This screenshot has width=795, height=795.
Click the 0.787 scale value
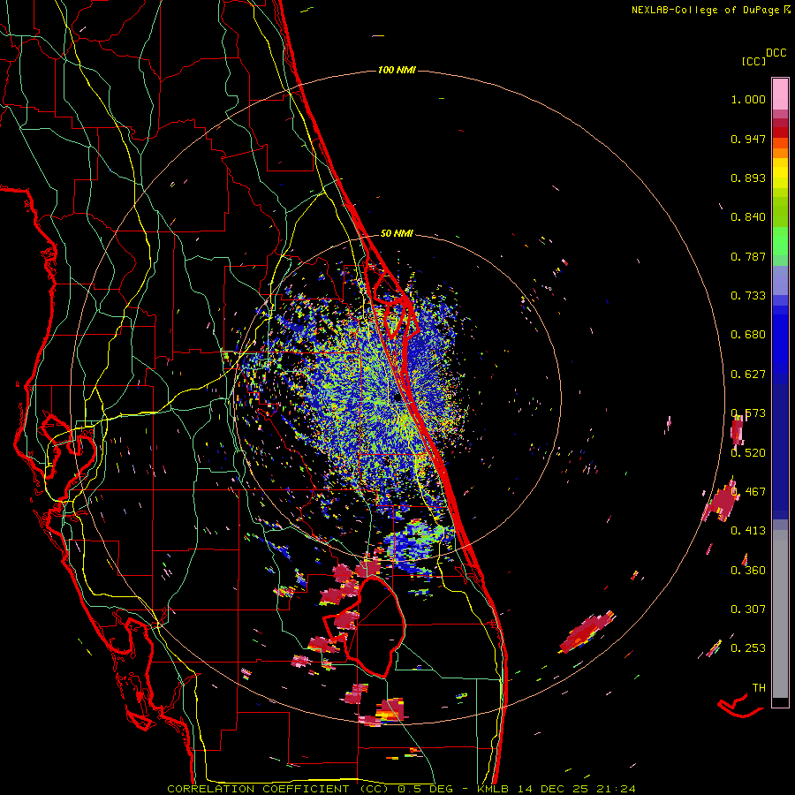[748, 256]
